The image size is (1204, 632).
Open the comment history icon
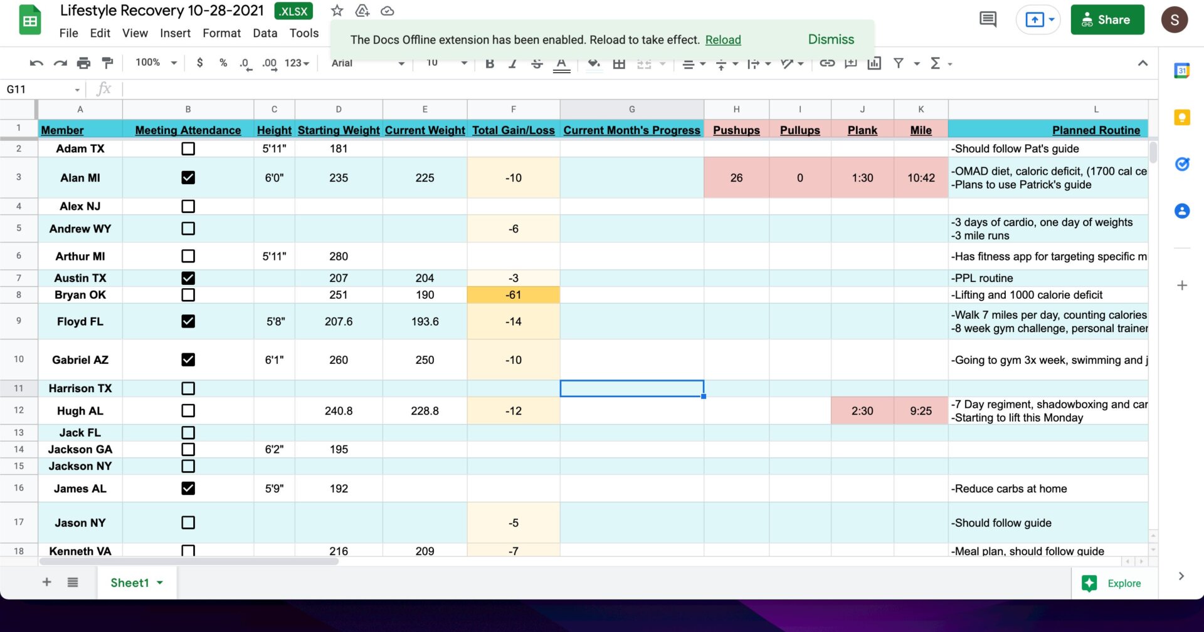(988, 19)
